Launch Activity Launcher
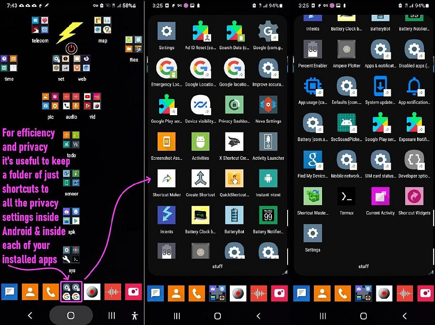Screen dimensions: 435x325 pyautogui.click(x=268, y=141)
